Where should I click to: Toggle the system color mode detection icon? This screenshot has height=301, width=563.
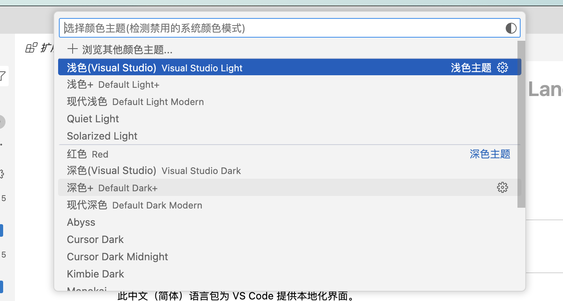(x=510, y=28)
